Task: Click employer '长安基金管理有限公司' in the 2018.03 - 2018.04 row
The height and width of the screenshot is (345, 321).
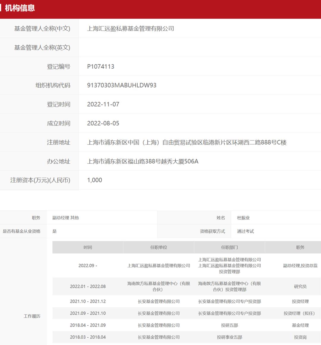Action: click(159, 337)
